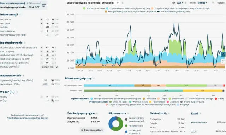226x135 pixels.
Task: Toggle Zapotrzebowanie na energię elektryczną legend item
Action: coord(128,8)
